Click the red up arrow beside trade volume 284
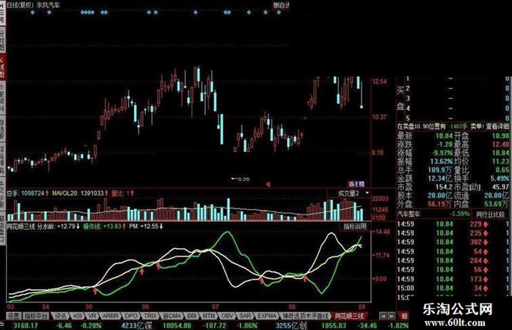512x330 pixels. [485, 261]
